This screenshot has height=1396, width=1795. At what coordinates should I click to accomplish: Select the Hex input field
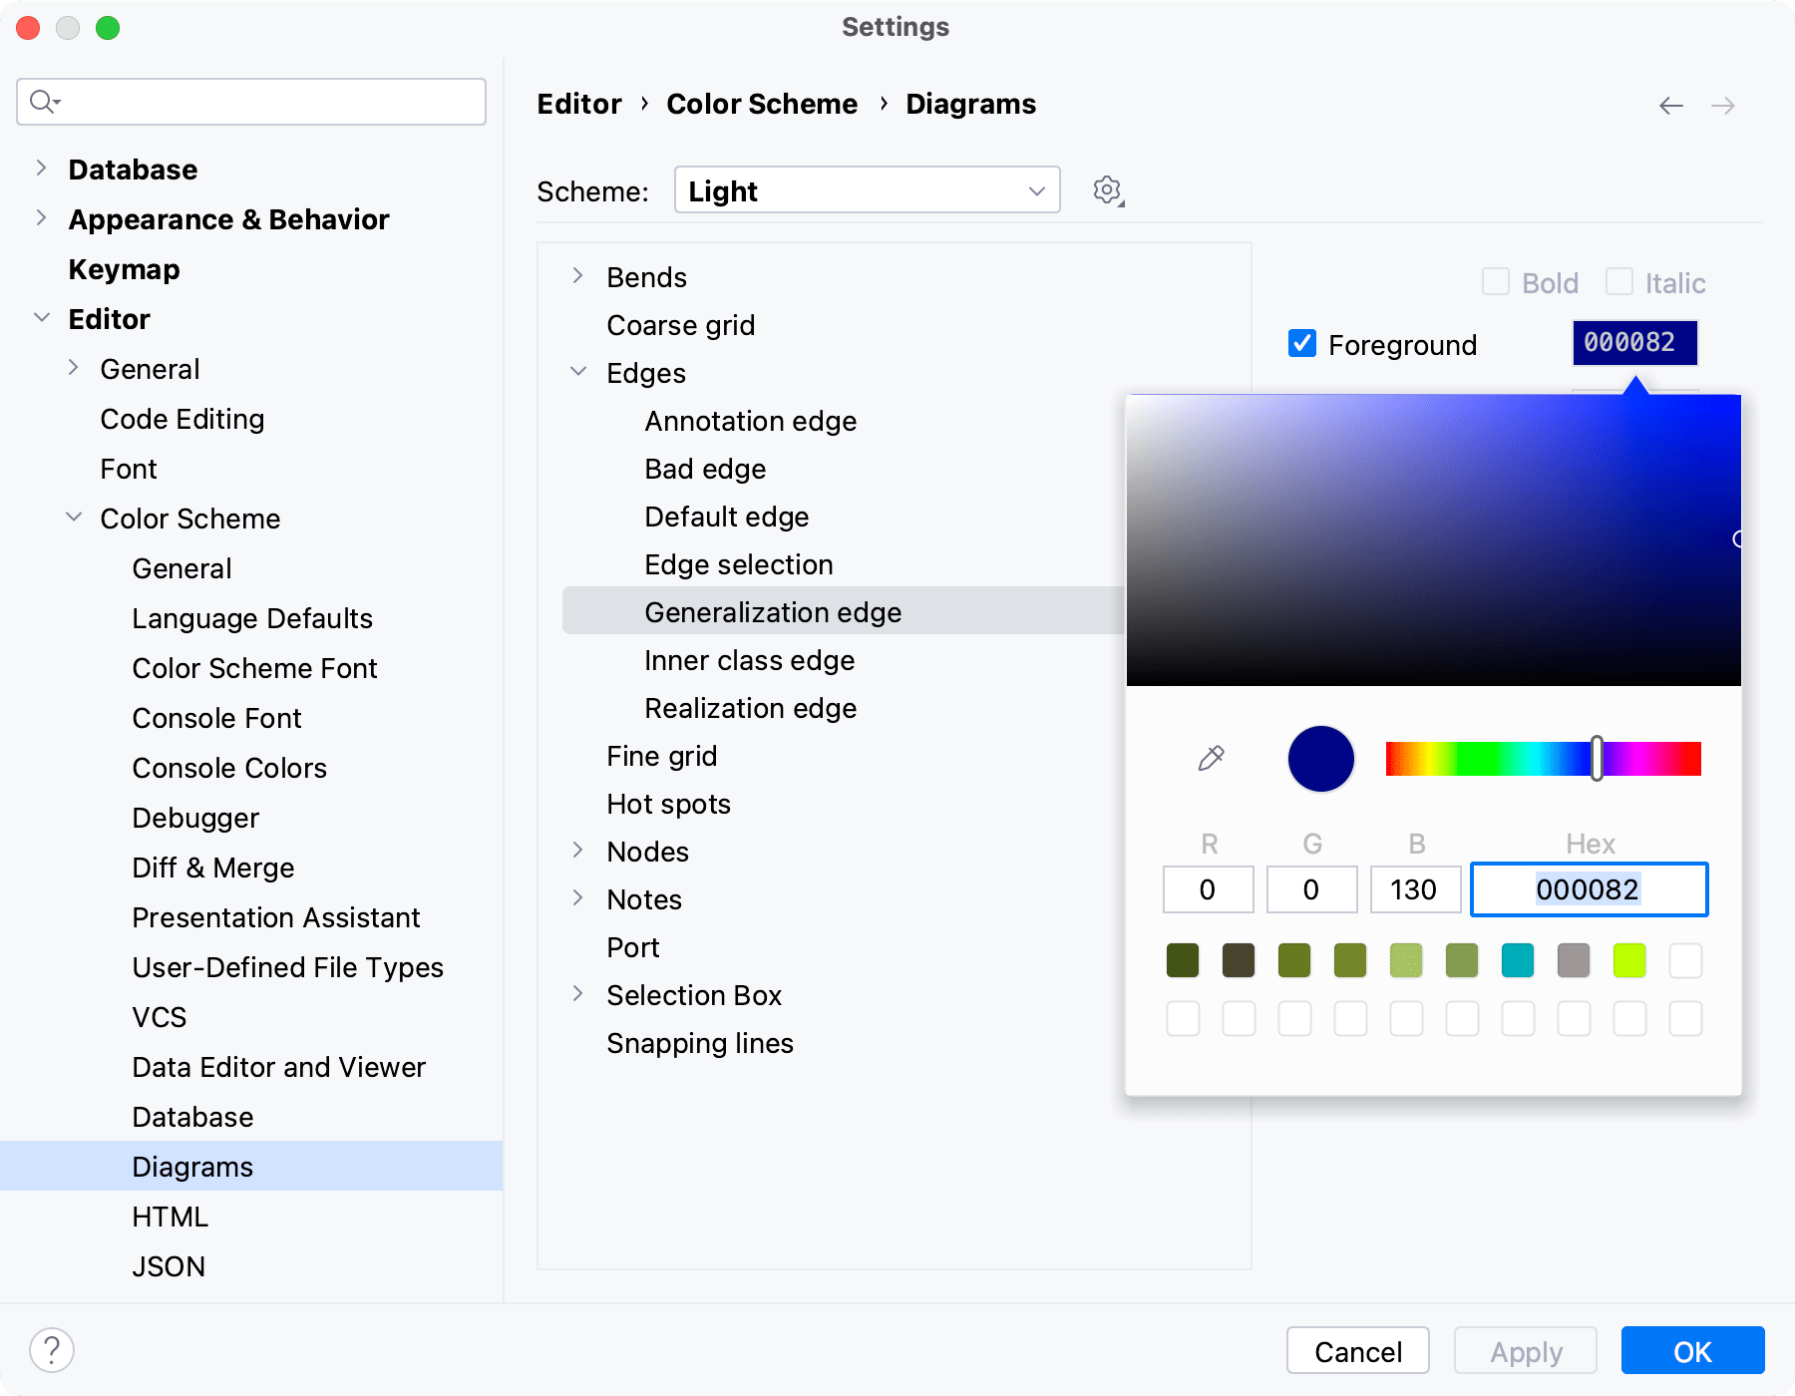[1590, 889]
